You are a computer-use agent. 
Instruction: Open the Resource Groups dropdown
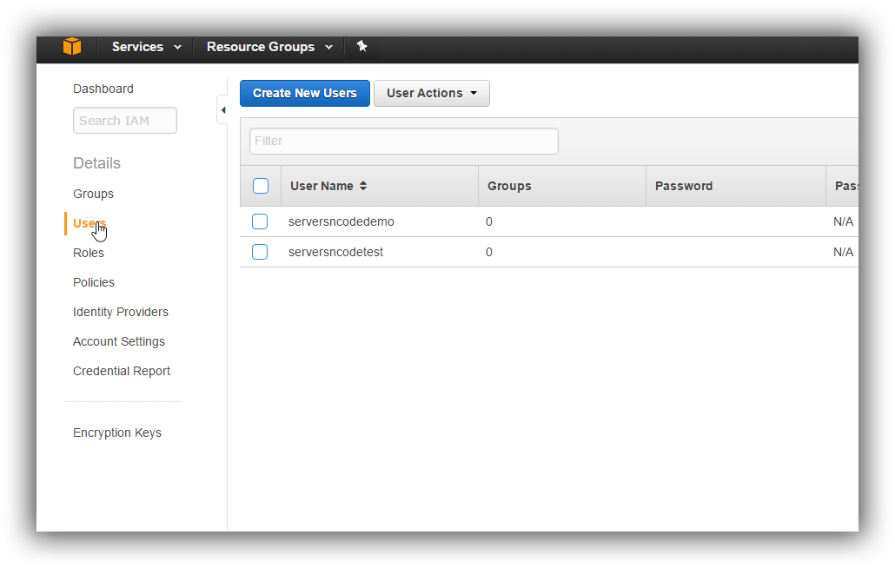click(x=269, y=47)
